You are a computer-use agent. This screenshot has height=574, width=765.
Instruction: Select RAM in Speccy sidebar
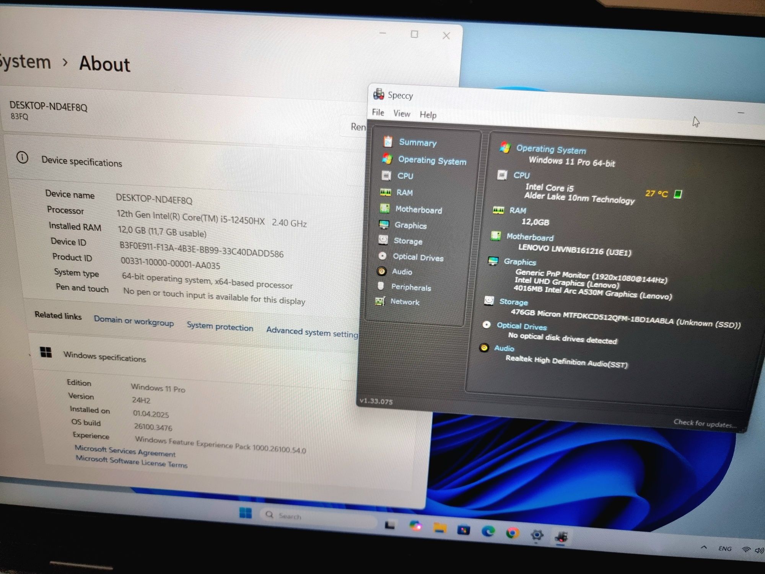click(404, 192)
